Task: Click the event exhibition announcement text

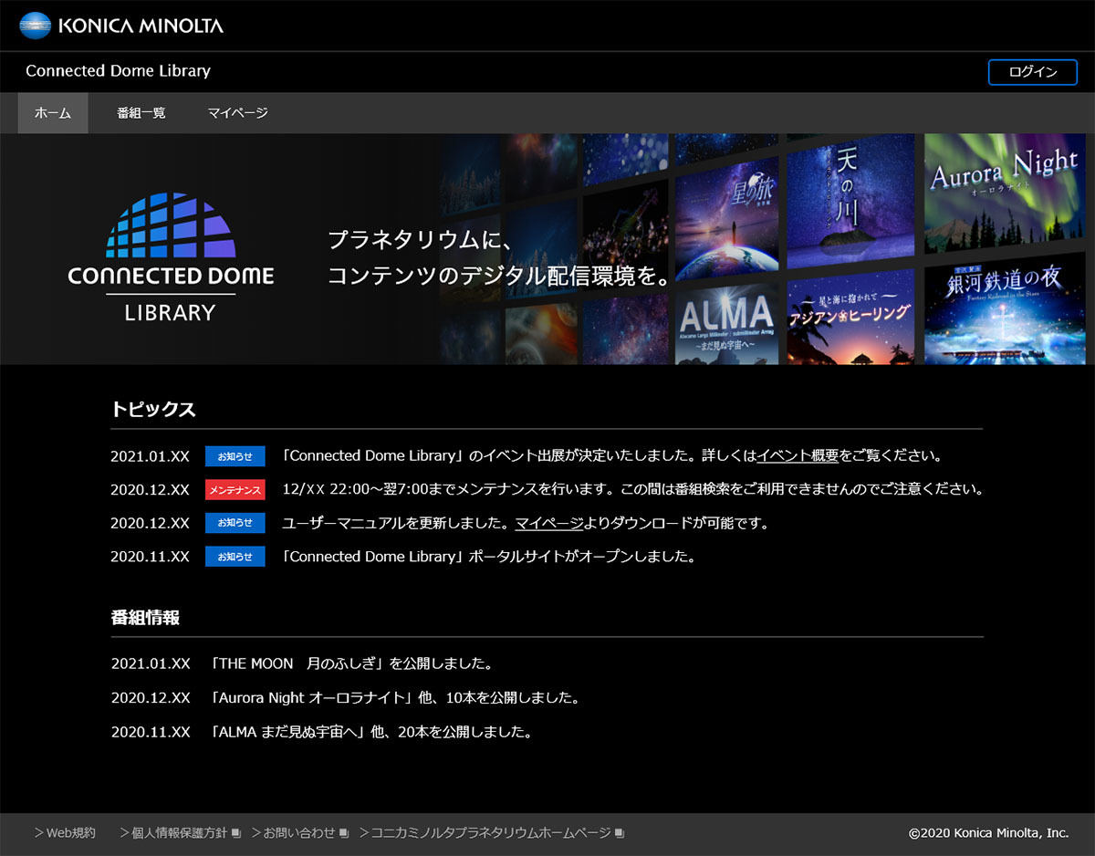Action: (x=611, y=455)
